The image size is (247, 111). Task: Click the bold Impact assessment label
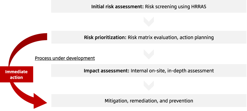(107, 71)
